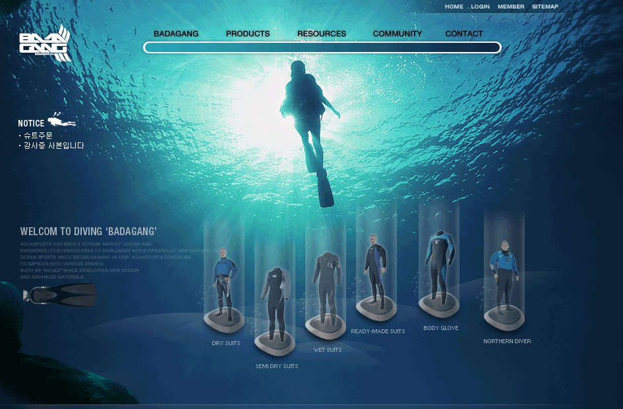Open the Sitemap link
The height and width of the screenshot is (409, 623).
[545, 7]
